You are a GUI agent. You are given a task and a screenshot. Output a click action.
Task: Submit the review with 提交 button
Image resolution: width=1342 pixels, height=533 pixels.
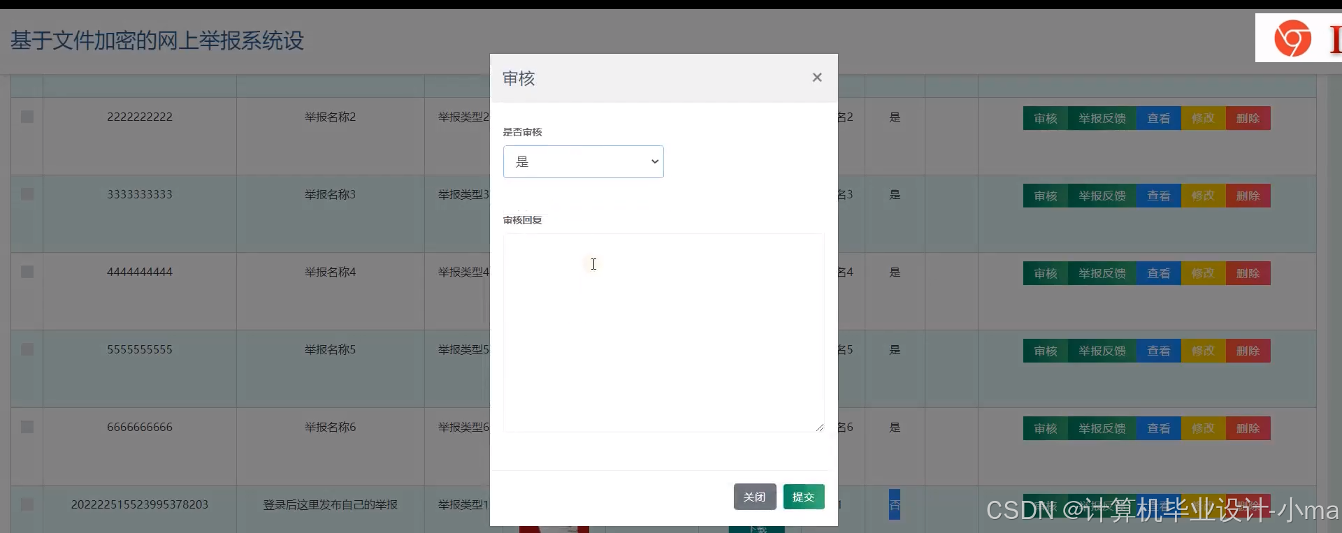click(x=804, y=497)
